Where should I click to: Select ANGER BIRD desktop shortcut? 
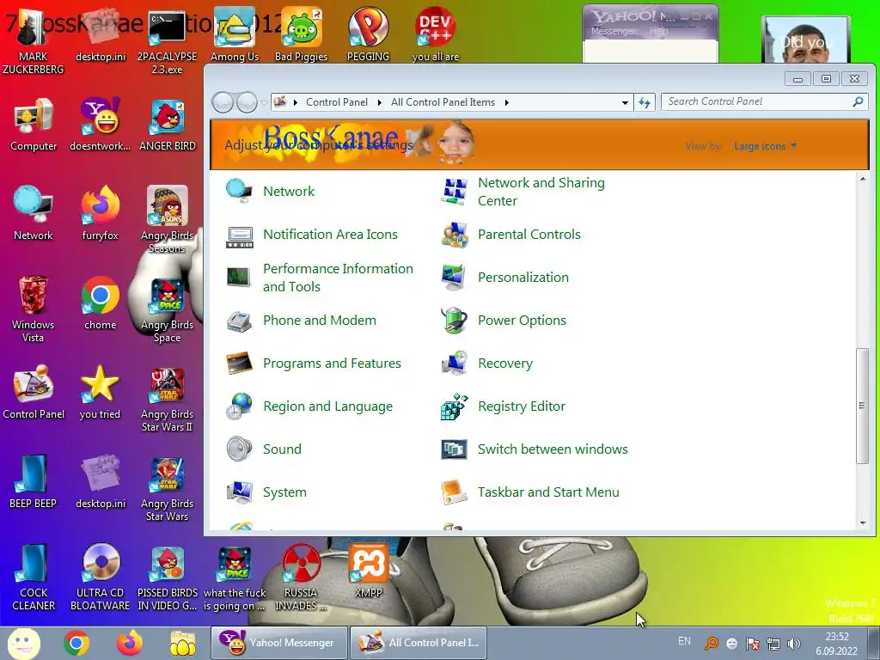point(168,125)
